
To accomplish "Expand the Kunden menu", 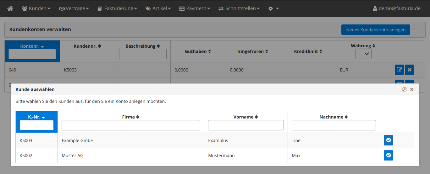I will click(36, 8).
